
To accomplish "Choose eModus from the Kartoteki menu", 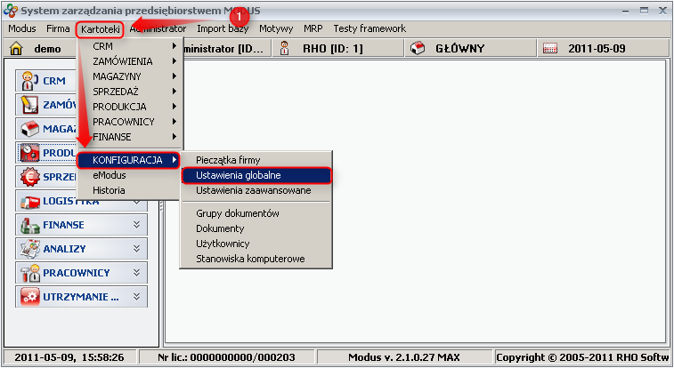I will pos(130,175).
